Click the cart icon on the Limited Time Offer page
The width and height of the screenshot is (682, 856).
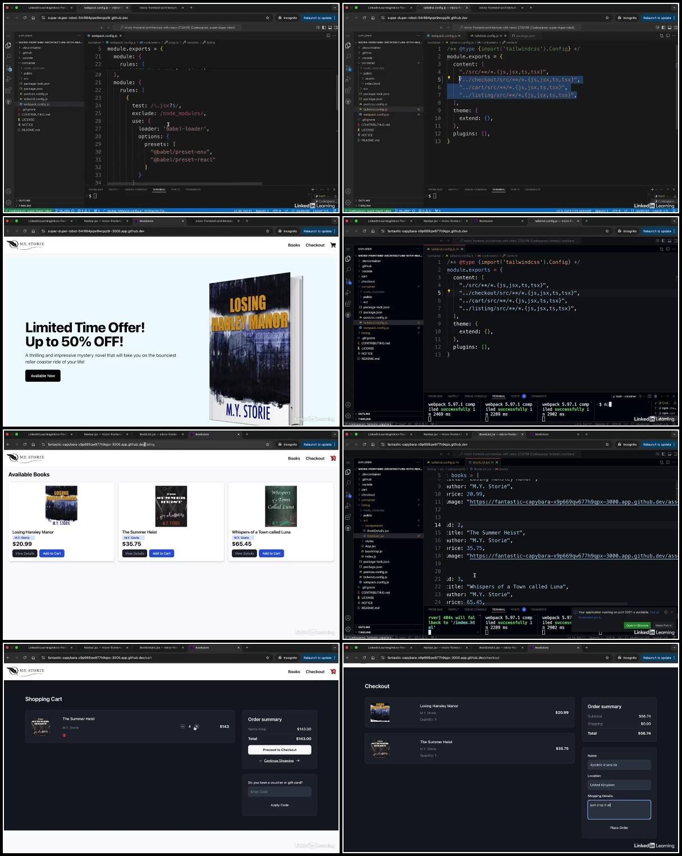coord(333,245)
